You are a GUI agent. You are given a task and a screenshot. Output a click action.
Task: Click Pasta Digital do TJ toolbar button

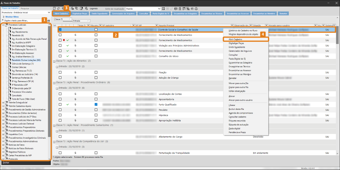pyautogui.click(x=161, y=13)
